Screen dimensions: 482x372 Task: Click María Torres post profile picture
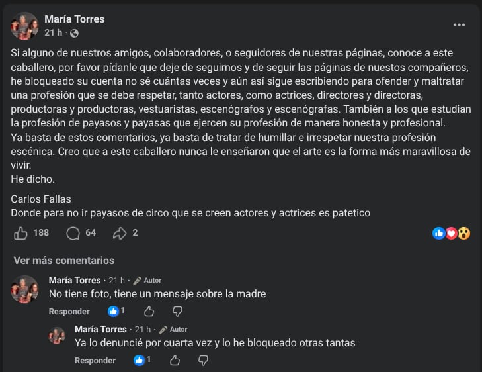[24, 26]
